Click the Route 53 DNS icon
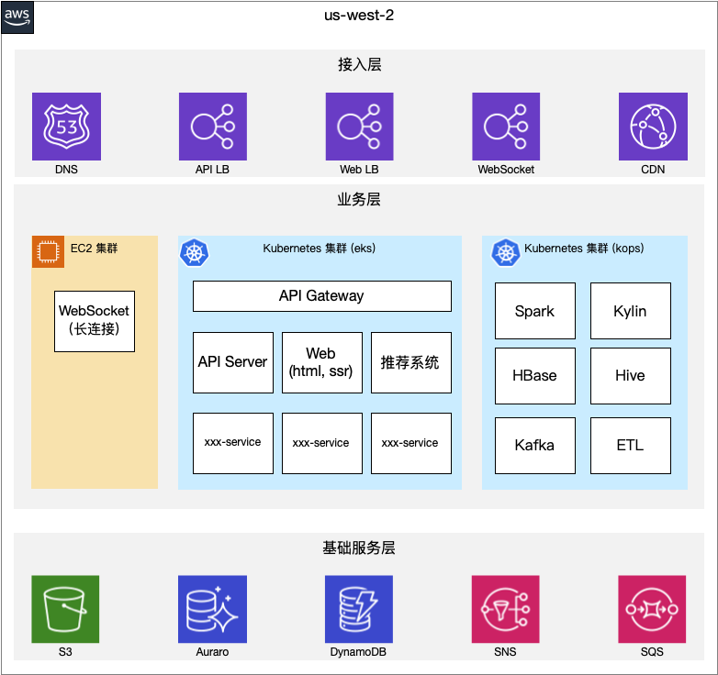Screen dimensions: 718x675 (x=66, y=127)
